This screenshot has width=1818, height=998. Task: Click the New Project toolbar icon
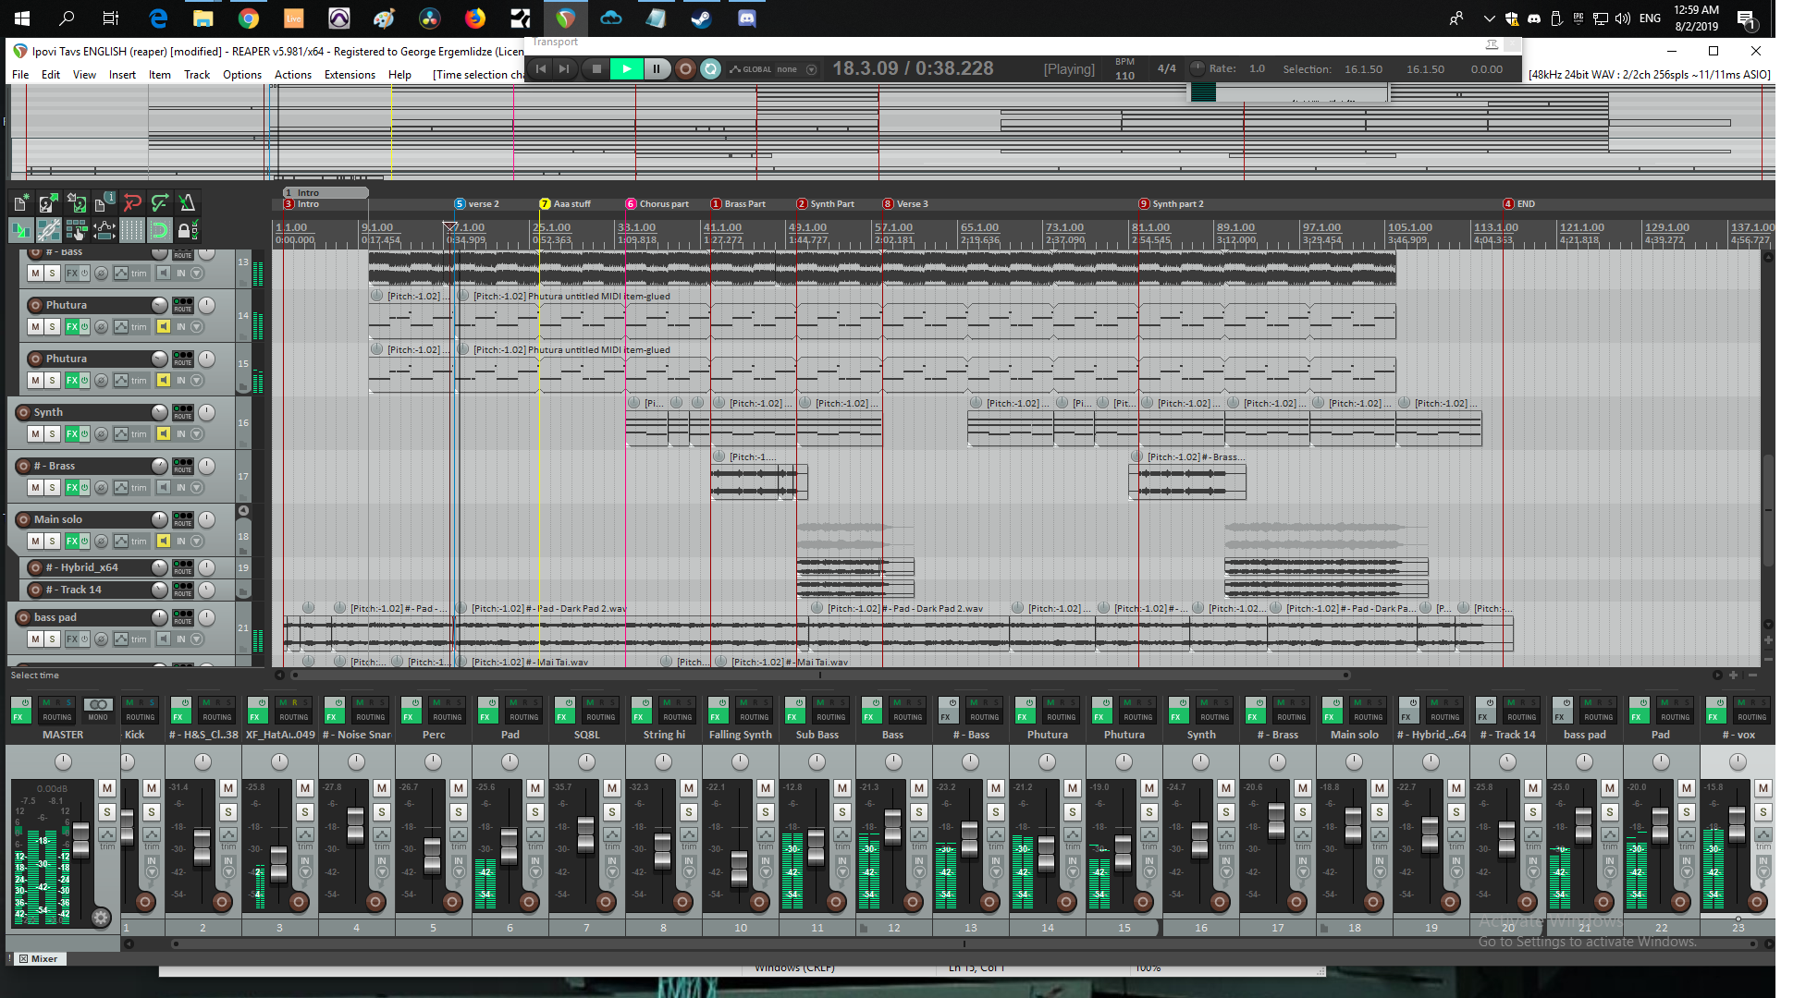[x=20, y=203]
